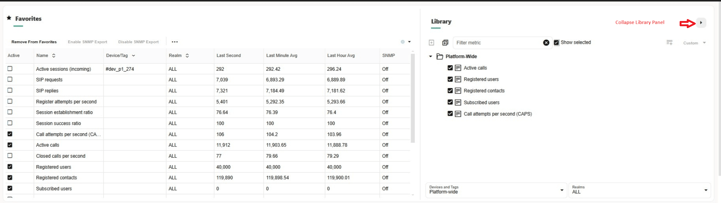This screenshot has width=721, height=203.
Task: Click the star icon beside Favorites
Action: point(9,18)
